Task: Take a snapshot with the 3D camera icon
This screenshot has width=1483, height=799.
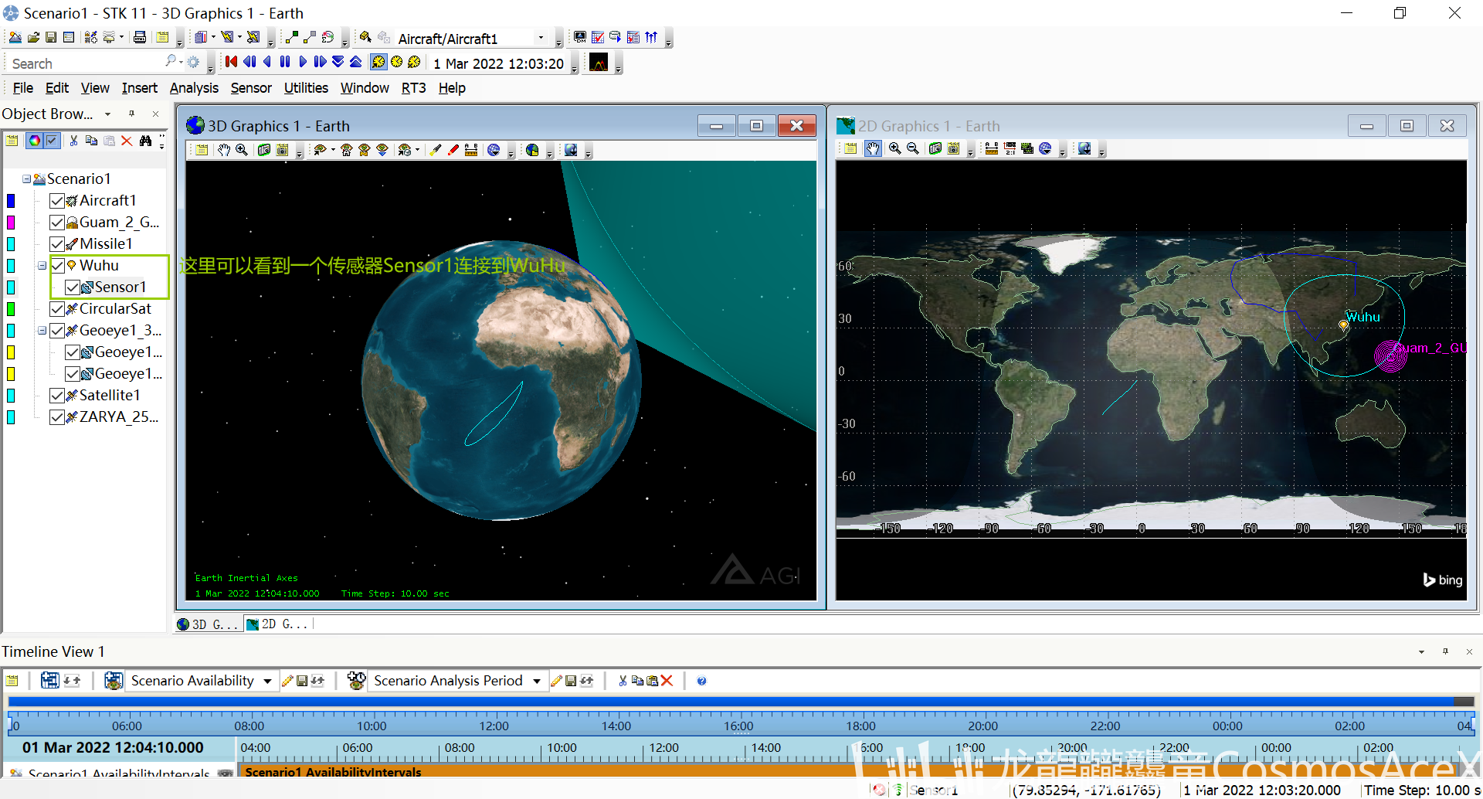Action: tap(263, 150)
